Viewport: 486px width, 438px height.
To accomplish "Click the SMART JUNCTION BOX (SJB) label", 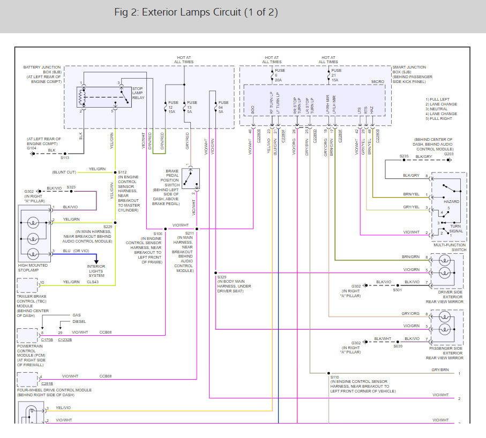I will click(409, 70).
